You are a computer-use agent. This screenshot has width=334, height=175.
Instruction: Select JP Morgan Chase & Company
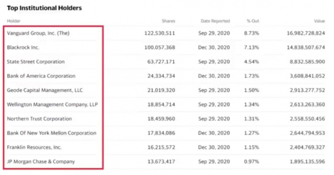point(41,162)
